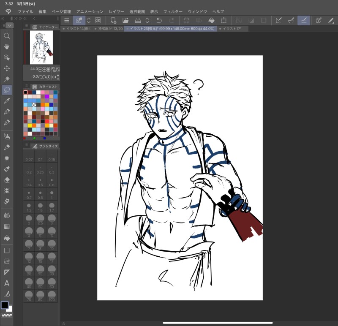Image resolution: width=338 pixels, height=326 pixels.
Task: Open the フィルター menu
Action: click(173, 11)
